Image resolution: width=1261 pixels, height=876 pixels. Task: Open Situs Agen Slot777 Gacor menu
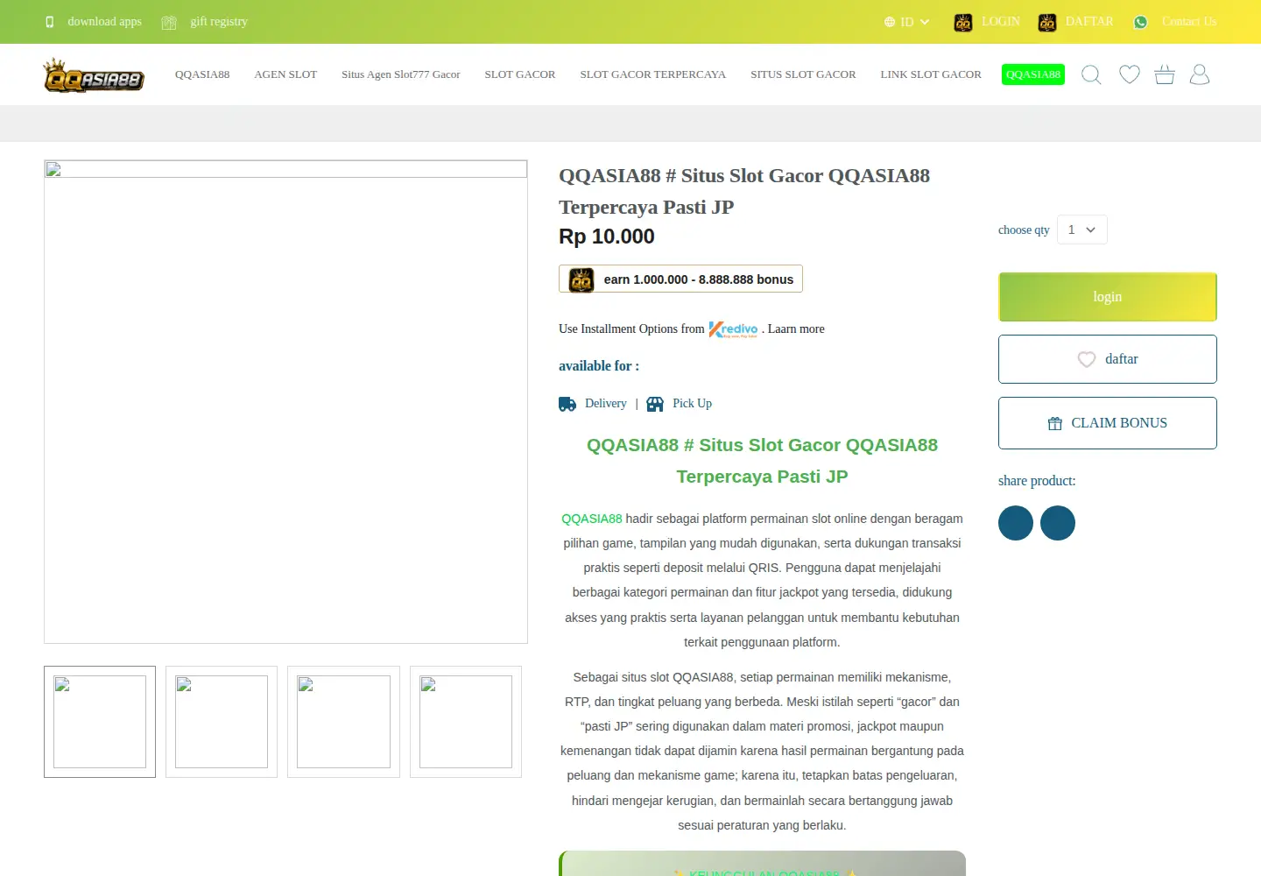click(x=401, y=74)
